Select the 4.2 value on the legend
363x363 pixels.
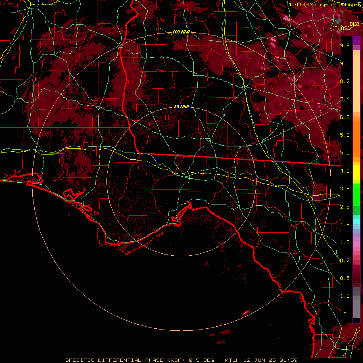click(345, 171)
